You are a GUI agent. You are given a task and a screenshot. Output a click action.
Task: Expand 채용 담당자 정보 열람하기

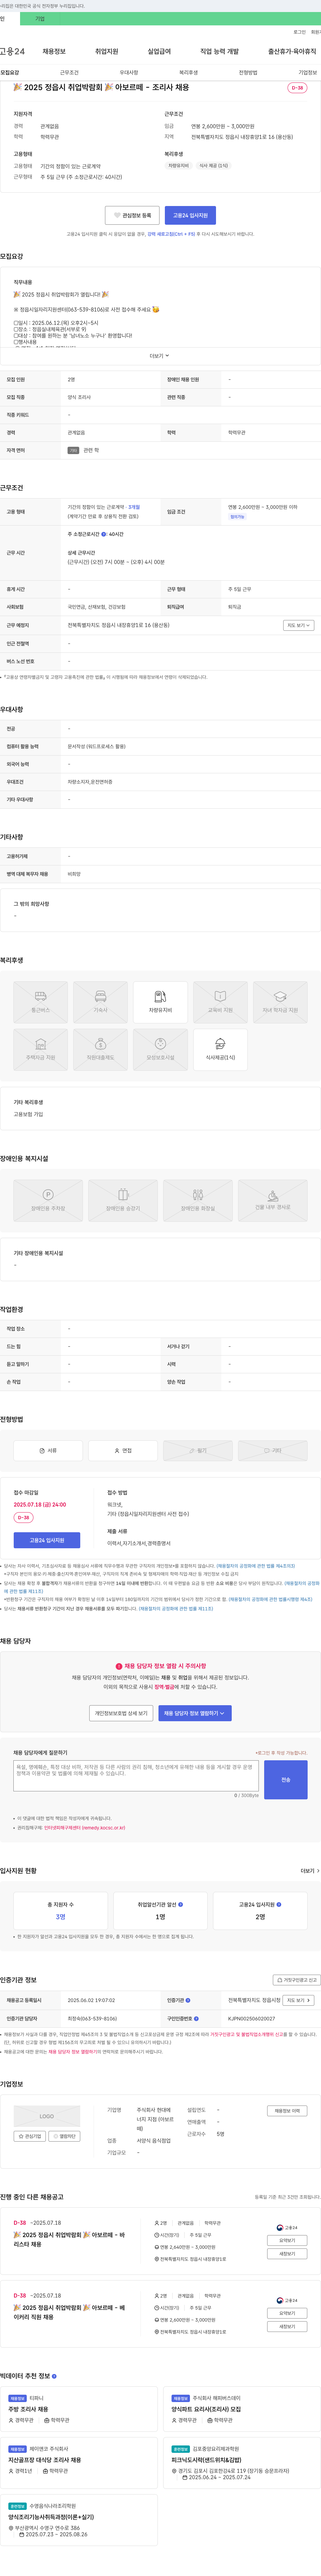click(195, 1713)
